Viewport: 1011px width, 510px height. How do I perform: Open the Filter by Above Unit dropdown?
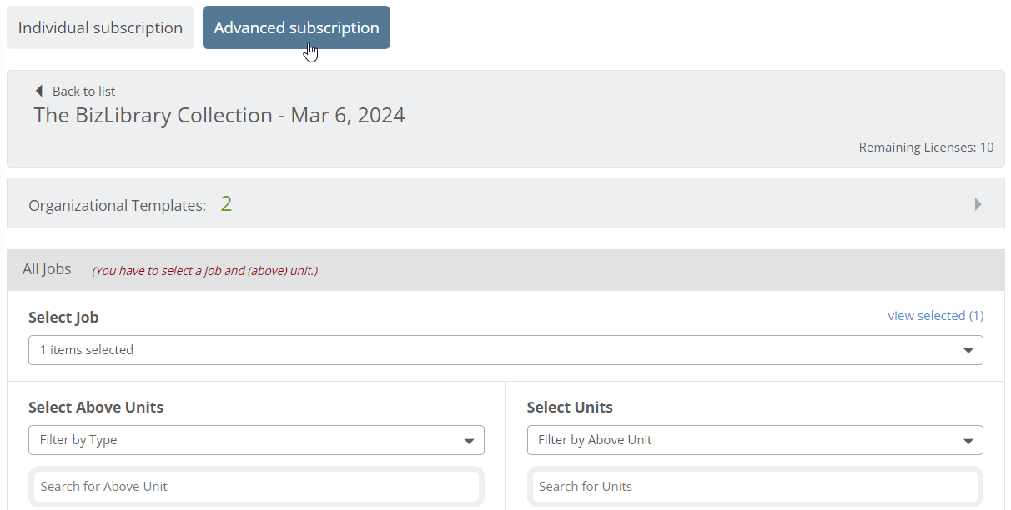pyautogui.click(x=755, y=440)
